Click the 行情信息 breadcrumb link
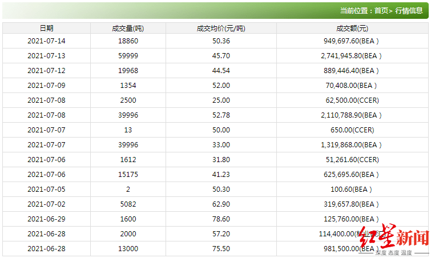The height and width of the screenshot is (262, 435). click(x=409, y=10)
